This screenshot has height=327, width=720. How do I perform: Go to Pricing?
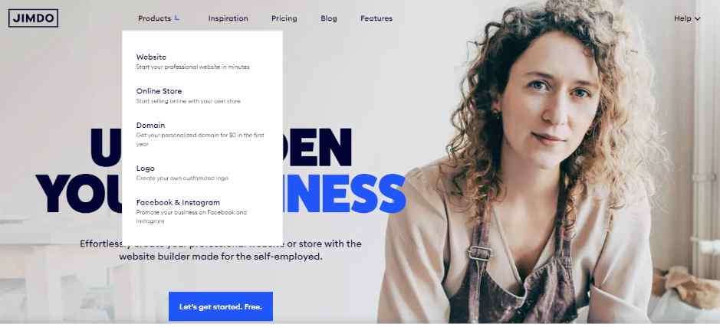pyautogui.click(x=284, y=18)
